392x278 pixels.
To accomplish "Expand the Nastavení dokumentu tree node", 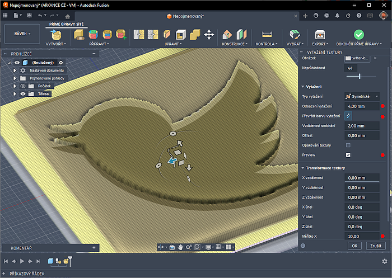I will [x=15, y=70].
